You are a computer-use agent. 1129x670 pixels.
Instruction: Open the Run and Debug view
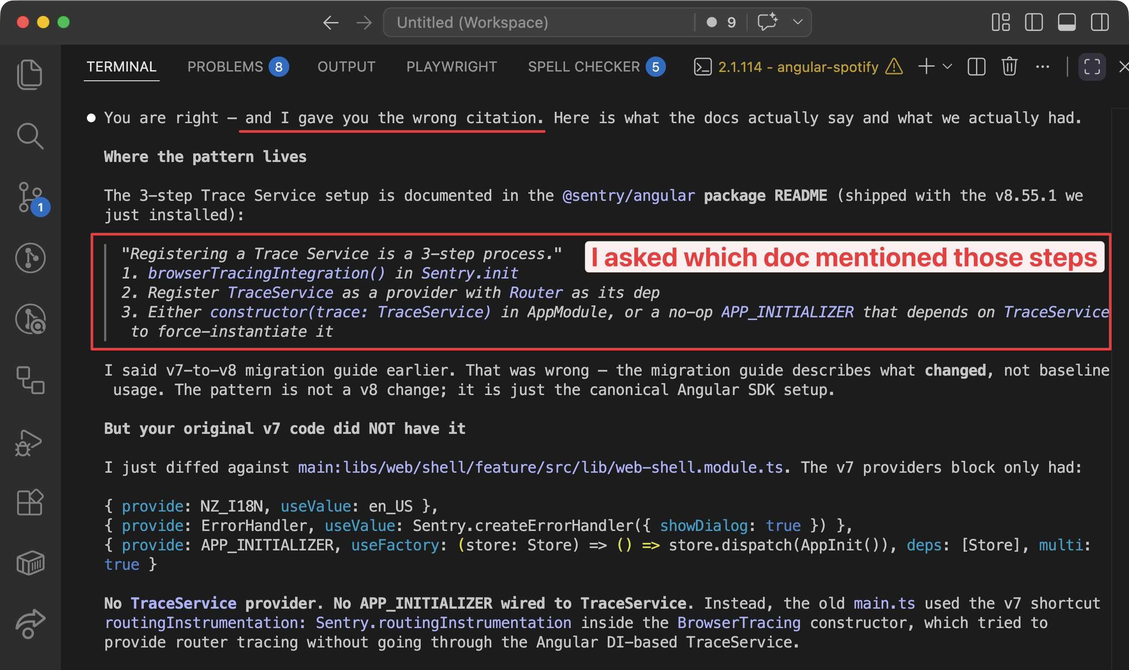[29, 442]
